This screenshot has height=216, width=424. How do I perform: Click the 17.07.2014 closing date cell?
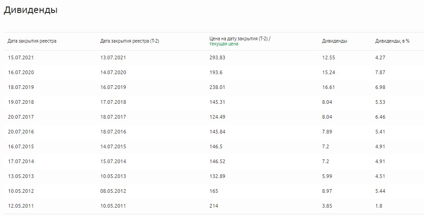point(21,161)
